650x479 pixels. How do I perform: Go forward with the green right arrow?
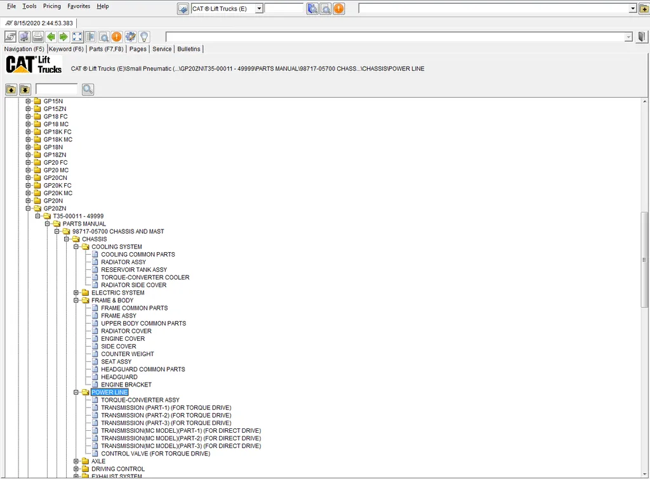click(x=63, y=37)
